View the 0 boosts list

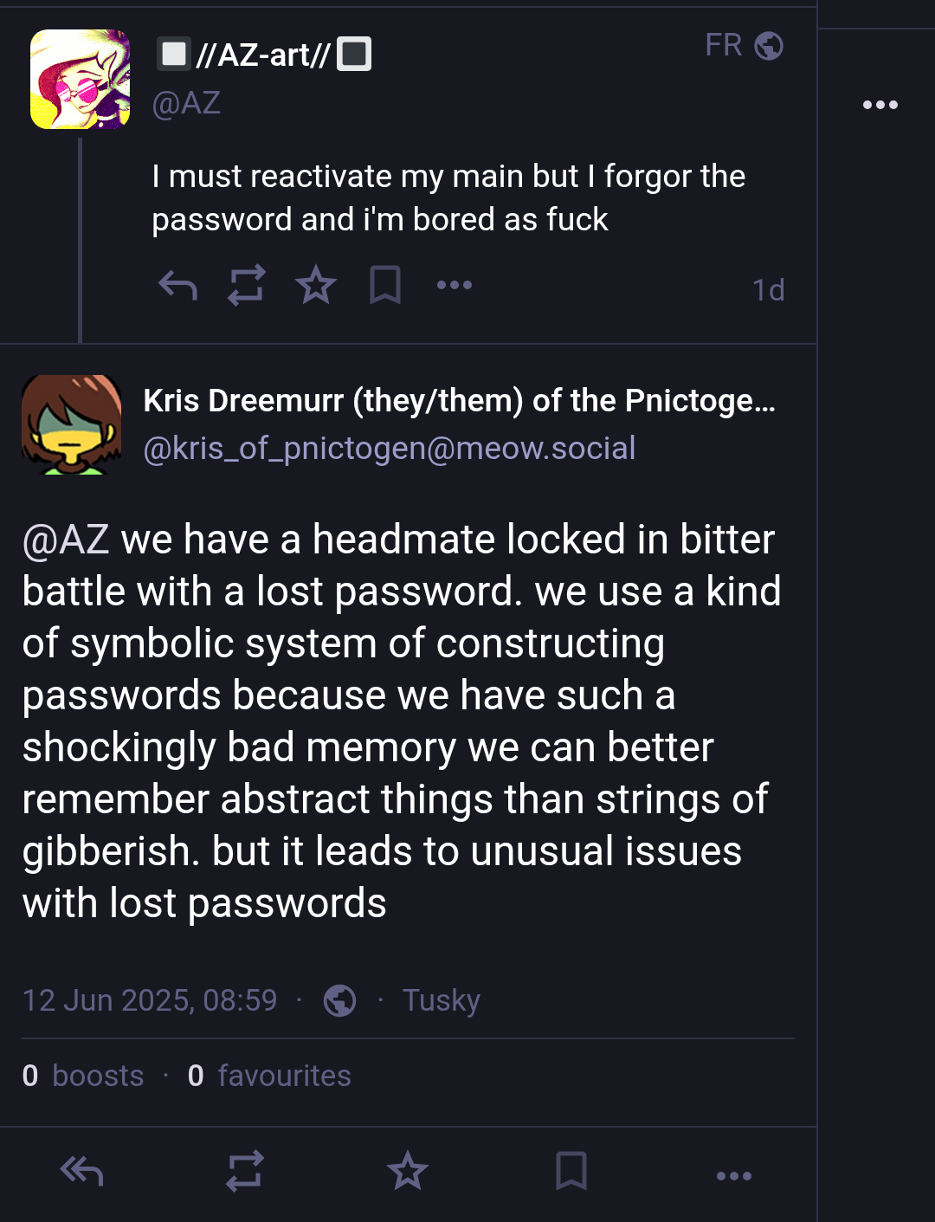click(x=83, y=1076)
